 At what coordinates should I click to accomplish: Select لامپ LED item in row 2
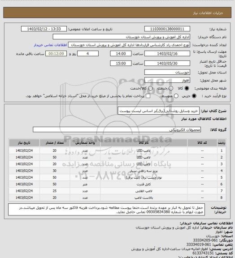(144, 158)
